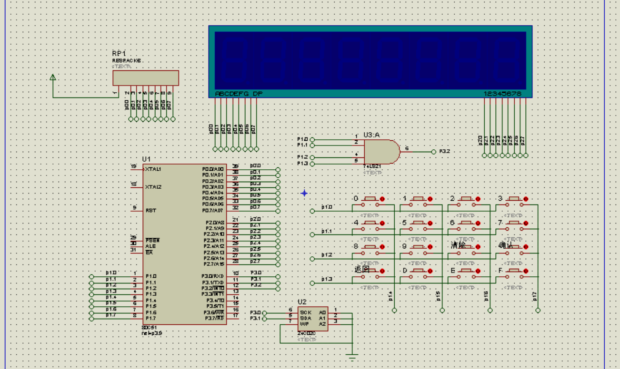Click the keypad pushbutton labeled 3
Screen dimensions: 620x369
tap(514, 202)
